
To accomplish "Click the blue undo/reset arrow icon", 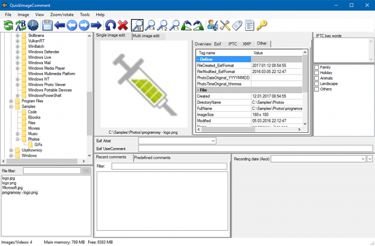I will (x=110, y=25).
